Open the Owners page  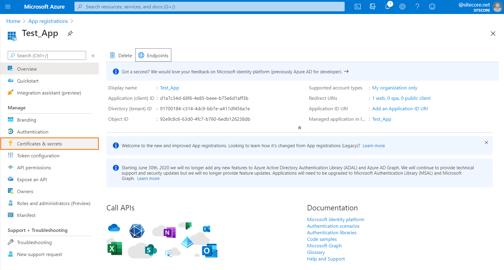click(x=49, y=191)
